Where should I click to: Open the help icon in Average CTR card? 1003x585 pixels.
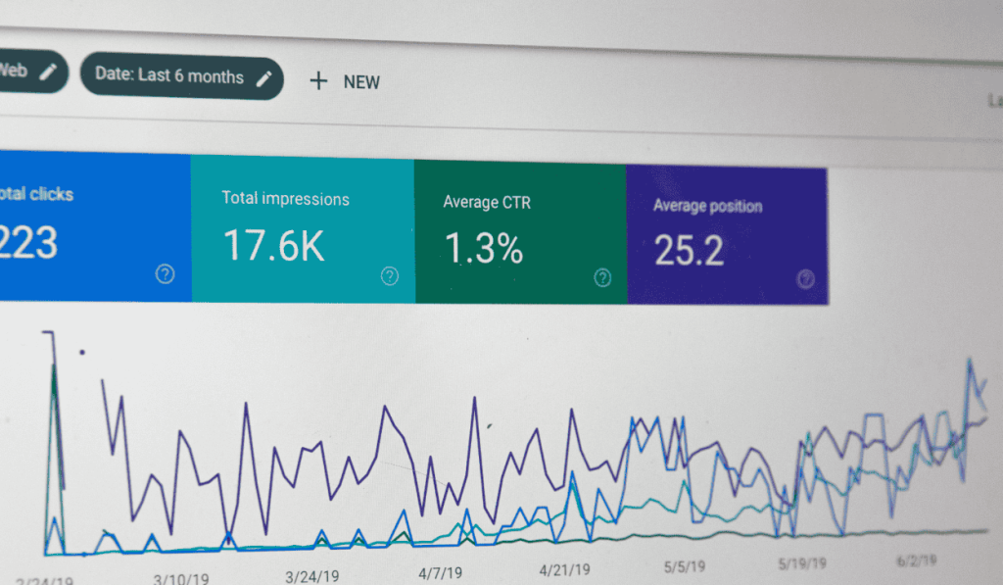click(x=602, y=278)
